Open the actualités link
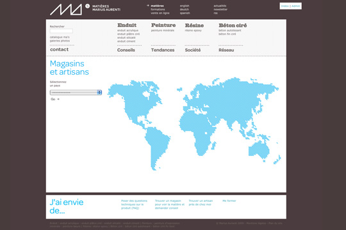346x230 pixels. [x=220, y=6]
